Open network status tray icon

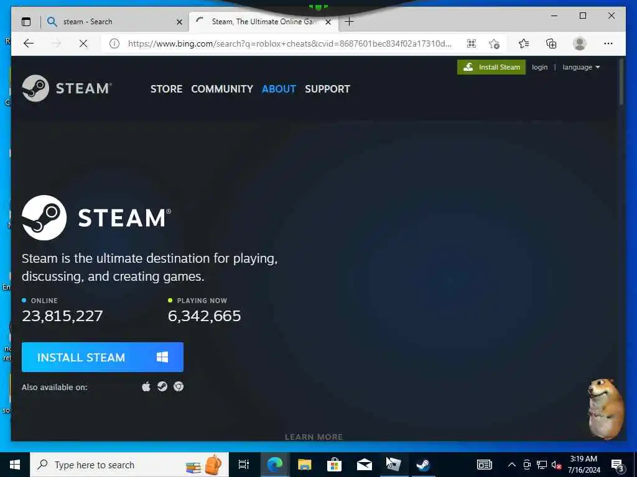tap(542, 465)
